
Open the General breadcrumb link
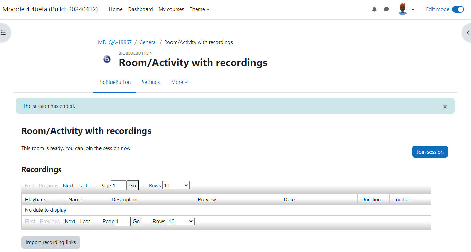tap(148, 42)
